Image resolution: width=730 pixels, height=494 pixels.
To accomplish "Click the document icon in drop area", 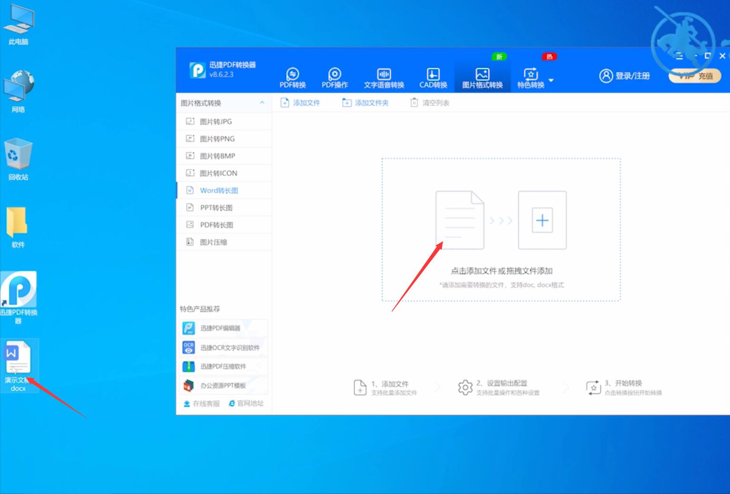I will coord(460,220).
